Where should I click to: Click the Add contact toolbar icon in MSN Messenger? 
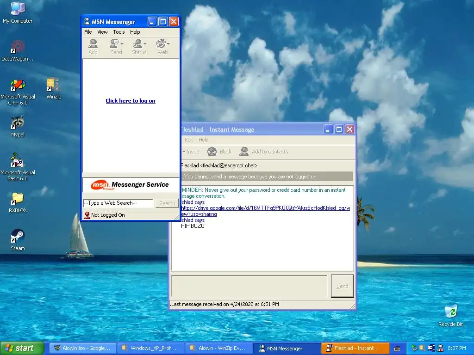point(93,47)
